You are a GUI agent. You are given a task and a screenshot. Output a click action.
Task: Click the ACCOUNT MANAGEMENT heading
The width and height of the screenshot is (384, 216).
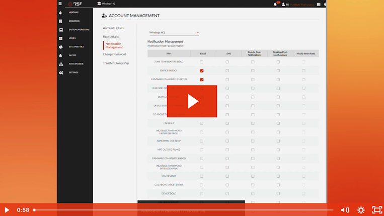click(134, 16)
